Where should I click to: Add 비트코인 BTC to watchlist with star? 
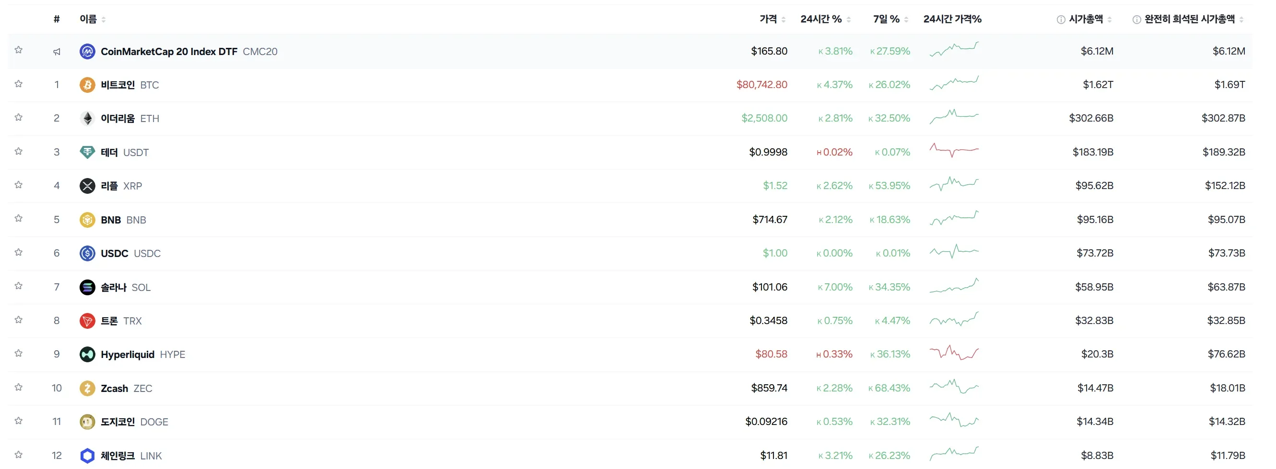(x=19, y=84)
